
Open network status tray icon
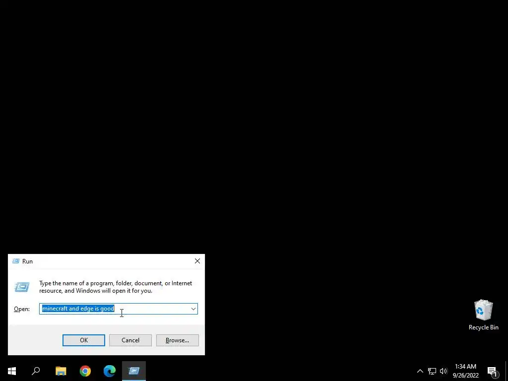coord(432,371)
